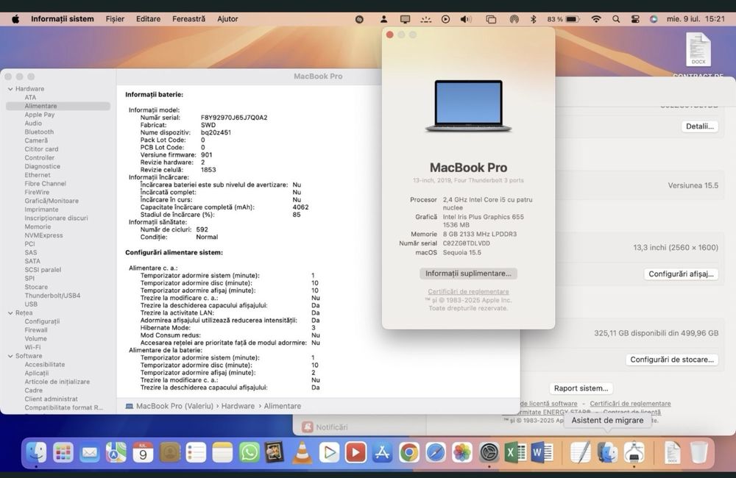Open WhatsApp in the dock
The width and height of the screenshot is (736, 478).
click(x=249, y=453)
